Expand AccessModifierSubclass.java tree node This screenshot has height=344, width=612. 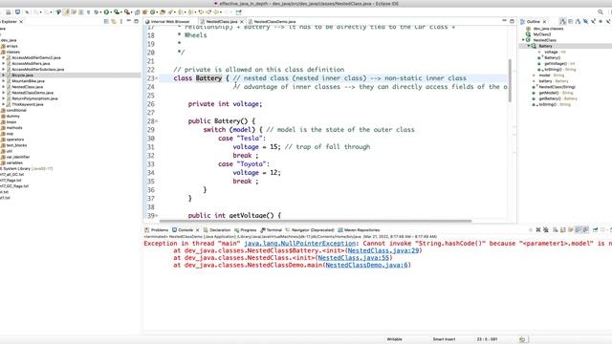tap(4, 70)
